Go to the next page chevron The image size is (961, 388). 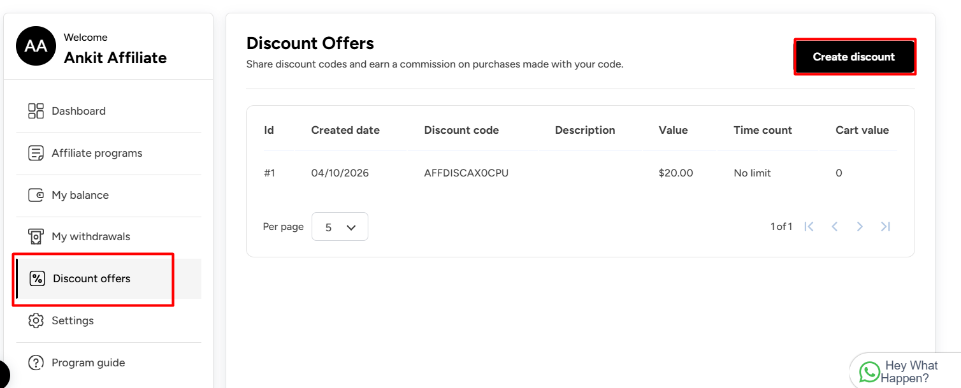click(x=860, y=226)
